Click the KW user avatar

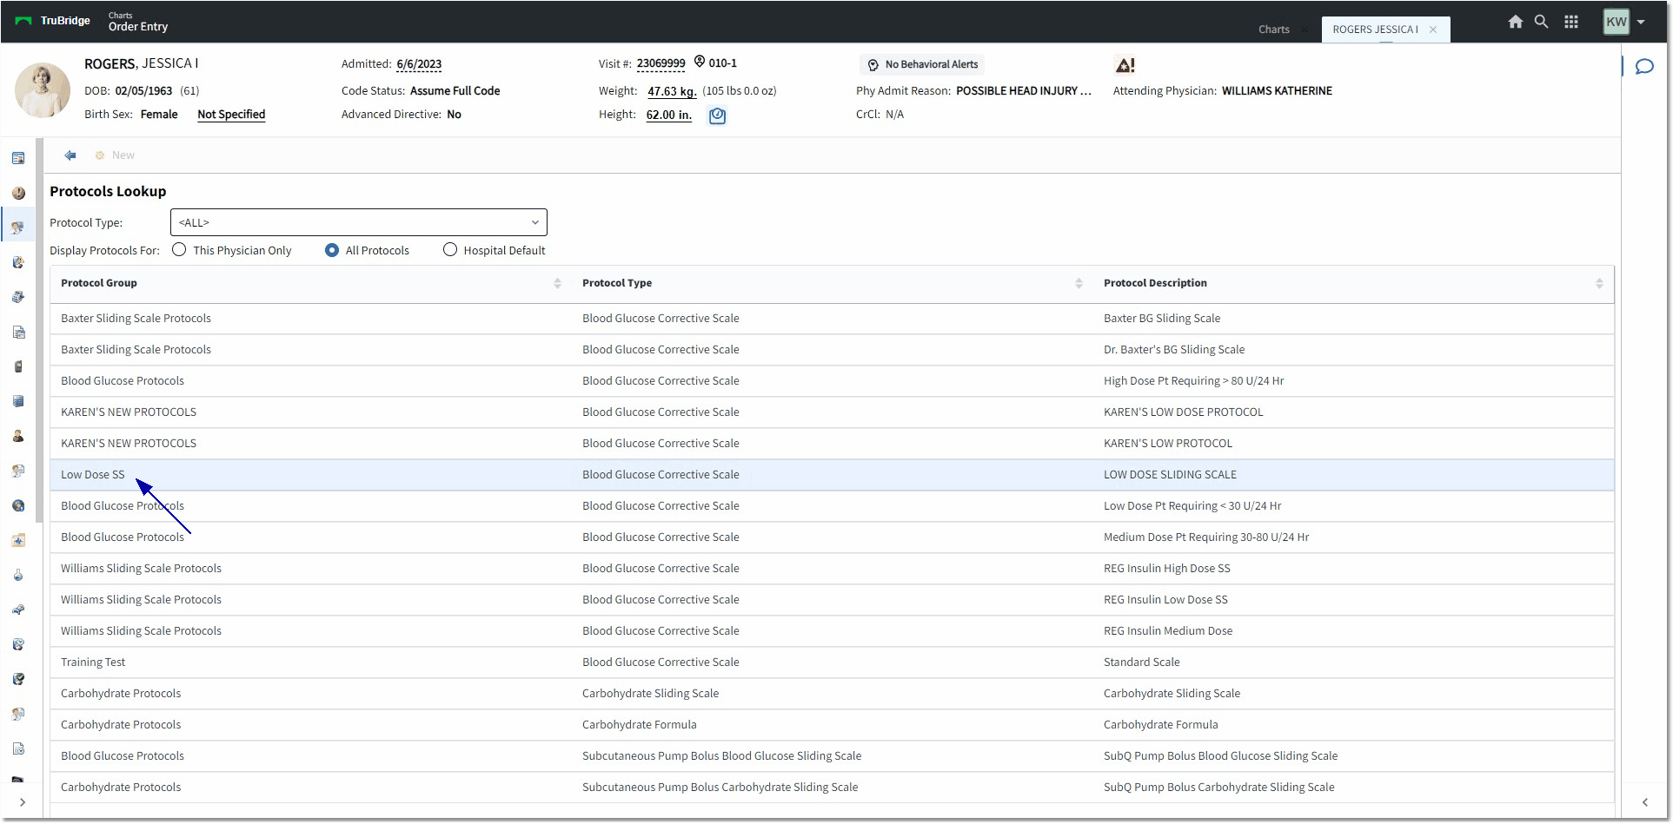(x=1616, y=22)
